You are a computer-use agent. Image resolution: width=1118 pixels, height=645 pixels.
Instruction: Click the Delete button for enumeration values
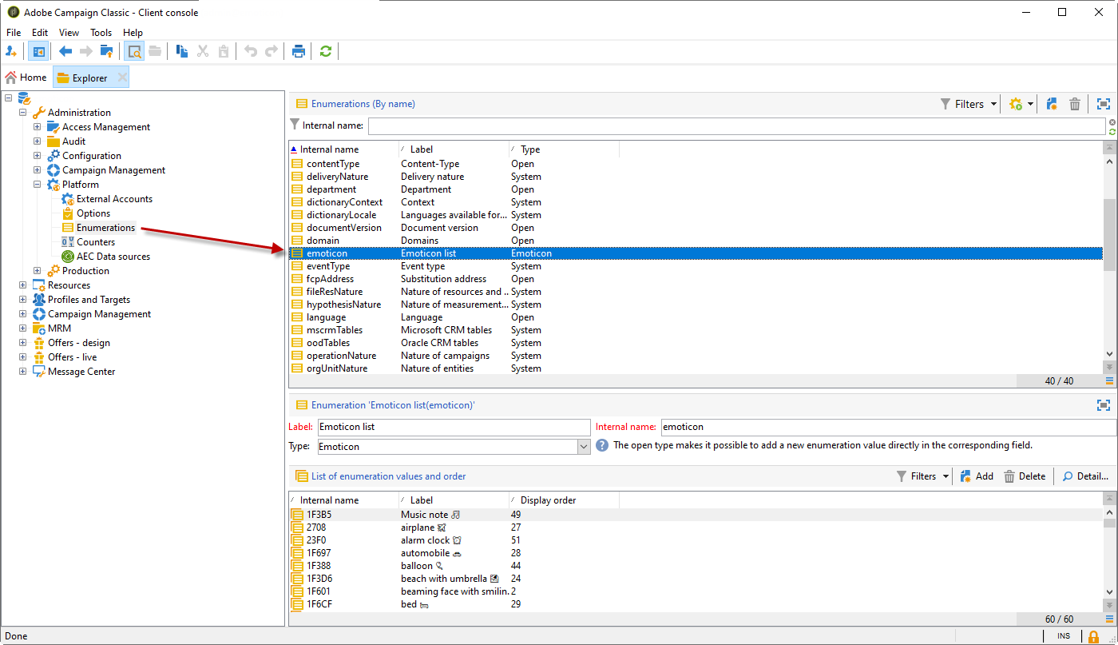click(x=1025, y=476)
